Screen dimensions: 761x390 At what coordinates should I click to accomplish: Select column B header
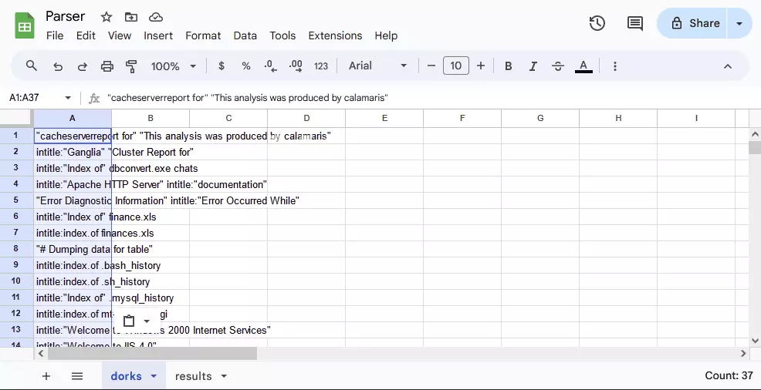(151, 118)
